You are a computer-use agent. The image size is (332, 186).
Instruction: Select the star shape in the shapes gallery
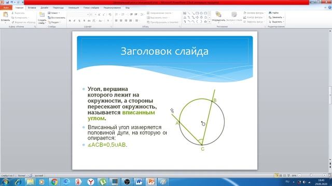coord(205,21)
